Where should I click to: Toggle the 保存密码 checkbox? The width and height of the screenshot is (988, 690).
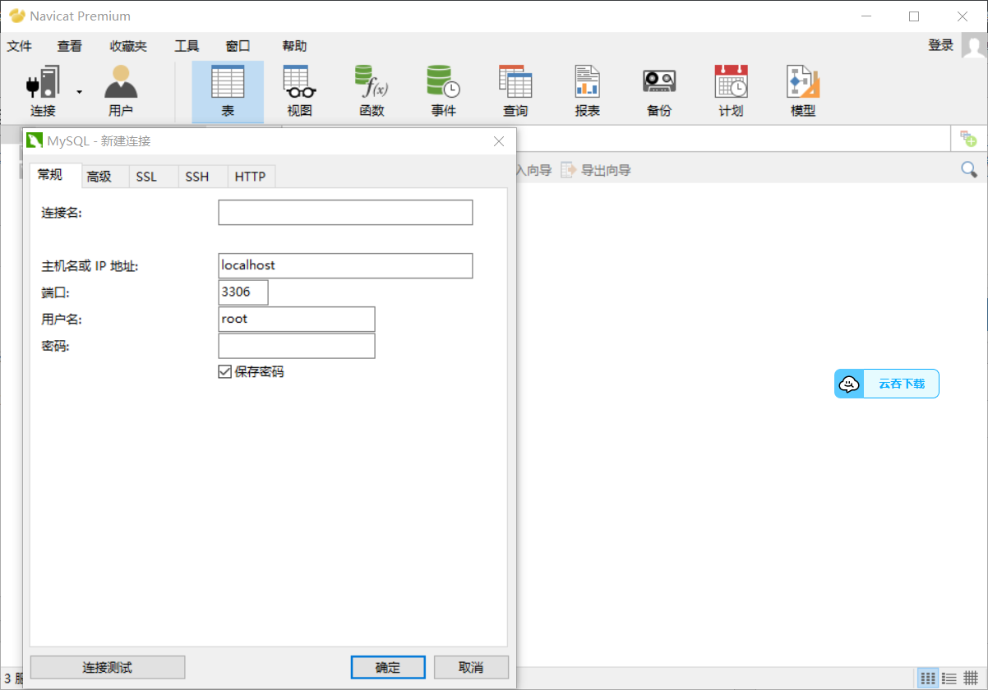[x=225, y=372]
